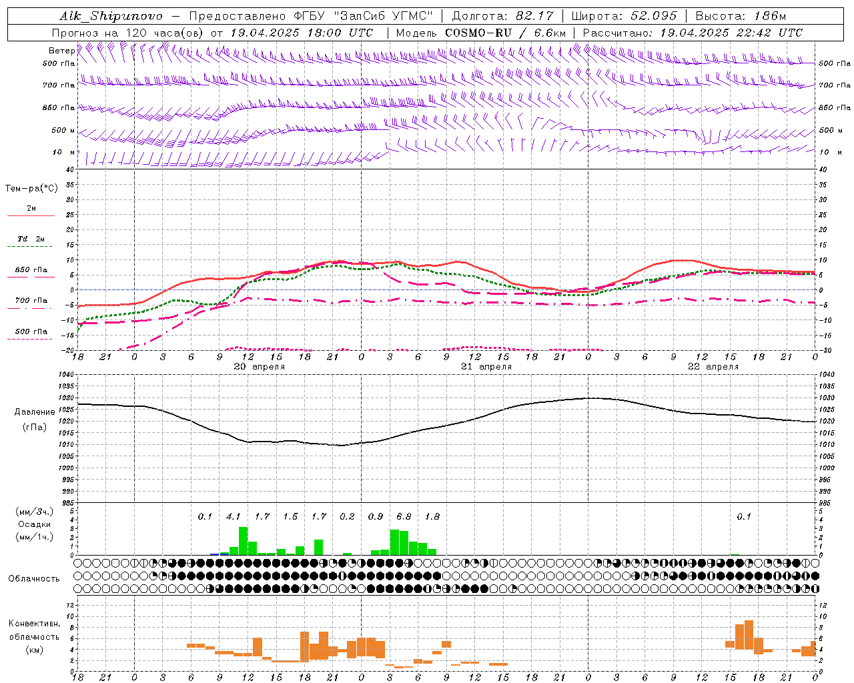The width and height of the screenshot is (854, 683).
Task: Click the Облачность cloud cover label
Action: [34, 579]
